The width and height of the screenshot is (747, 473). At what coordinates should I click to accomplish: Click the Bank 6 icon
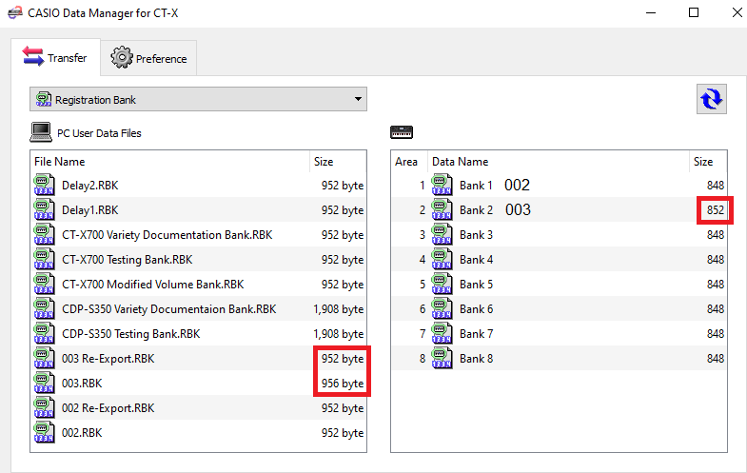442,308
